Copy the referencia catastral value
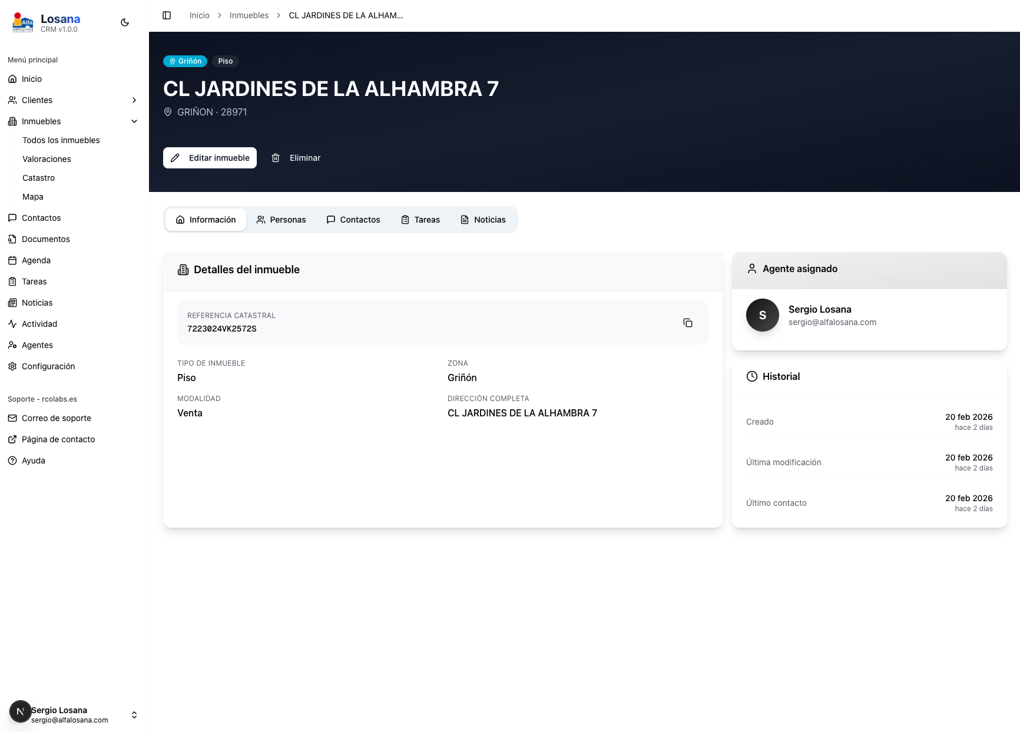Screen dimensions: 1020x732 [688, 323]
